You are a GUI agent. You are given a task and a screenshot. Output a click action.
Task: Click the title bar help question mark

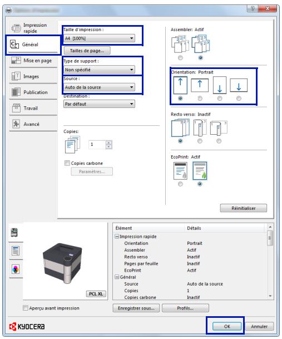coord(253,8)
